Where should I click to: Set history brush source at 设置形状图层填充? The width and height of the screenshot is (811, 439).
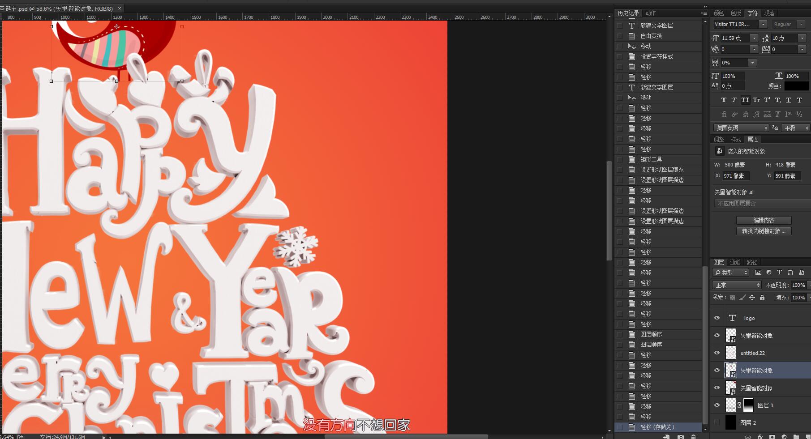(x=620, y=170)
